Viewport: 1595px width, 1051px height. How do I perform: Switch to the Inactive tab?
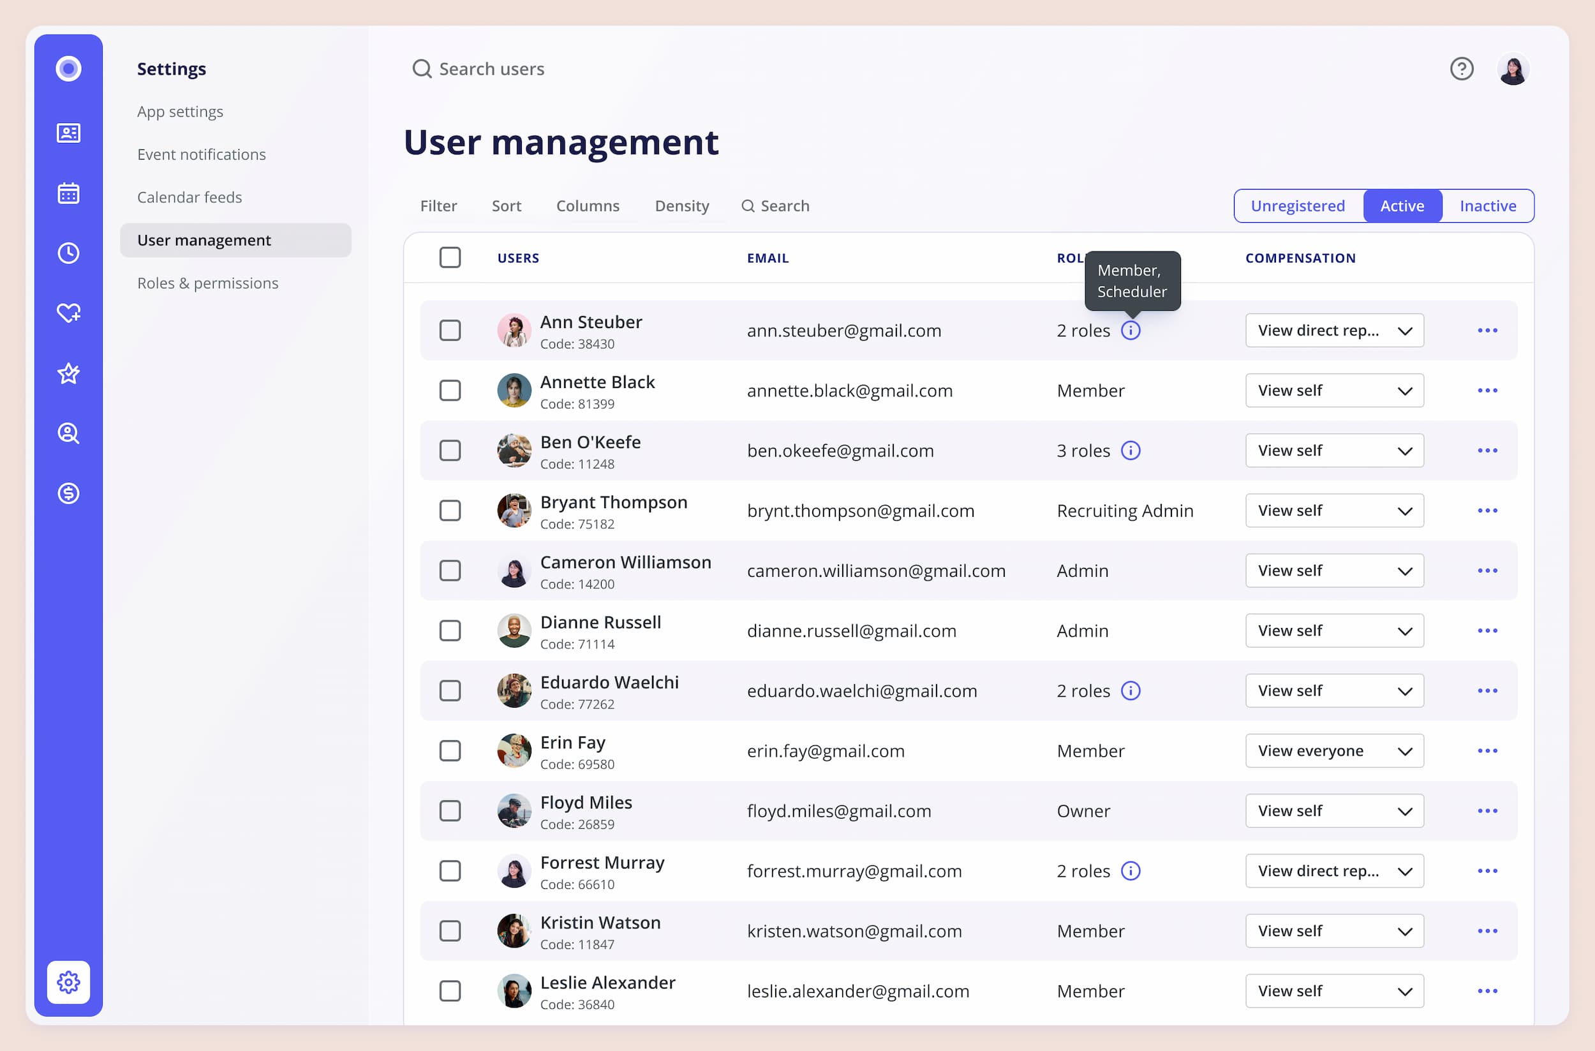tap(1487, 205)
